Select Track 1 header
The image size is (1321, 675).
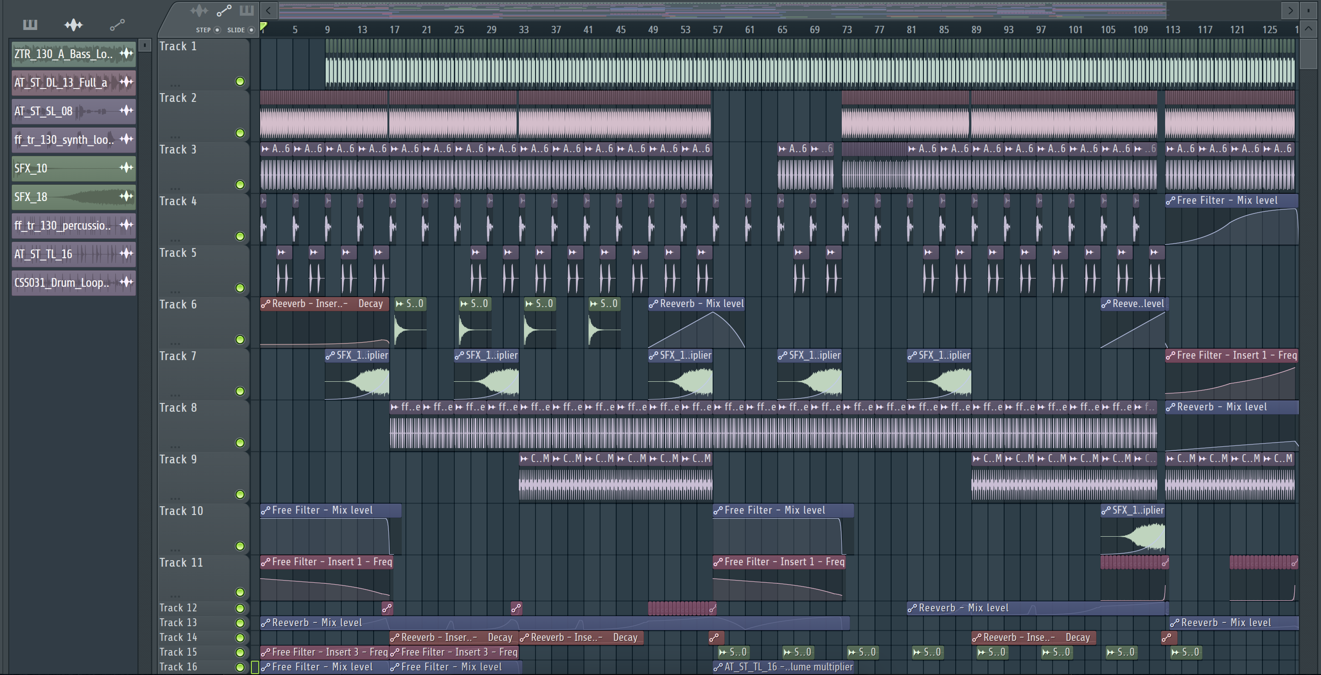coord(203,64)
